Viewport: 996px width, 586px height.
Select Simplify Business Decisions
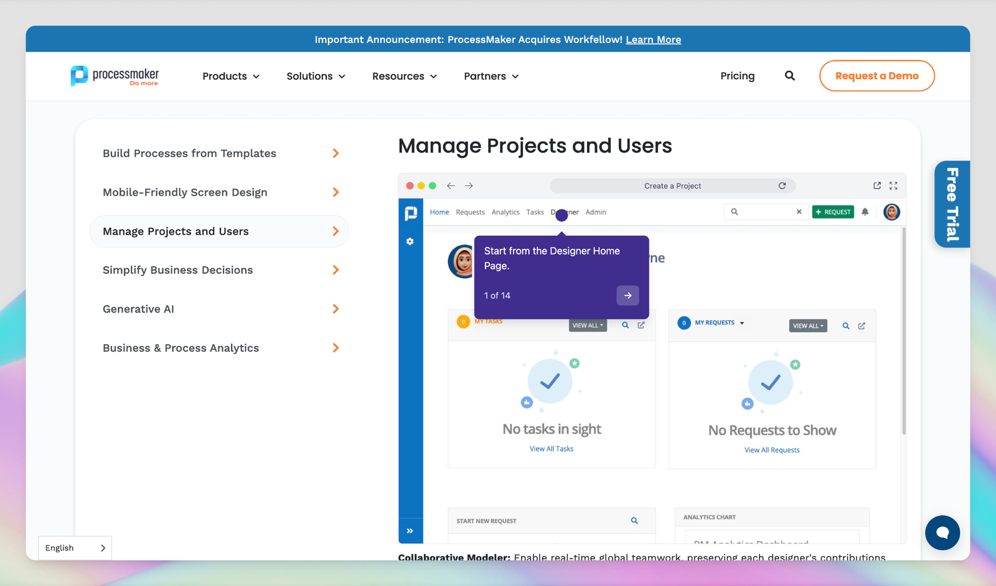pos(220,270)
